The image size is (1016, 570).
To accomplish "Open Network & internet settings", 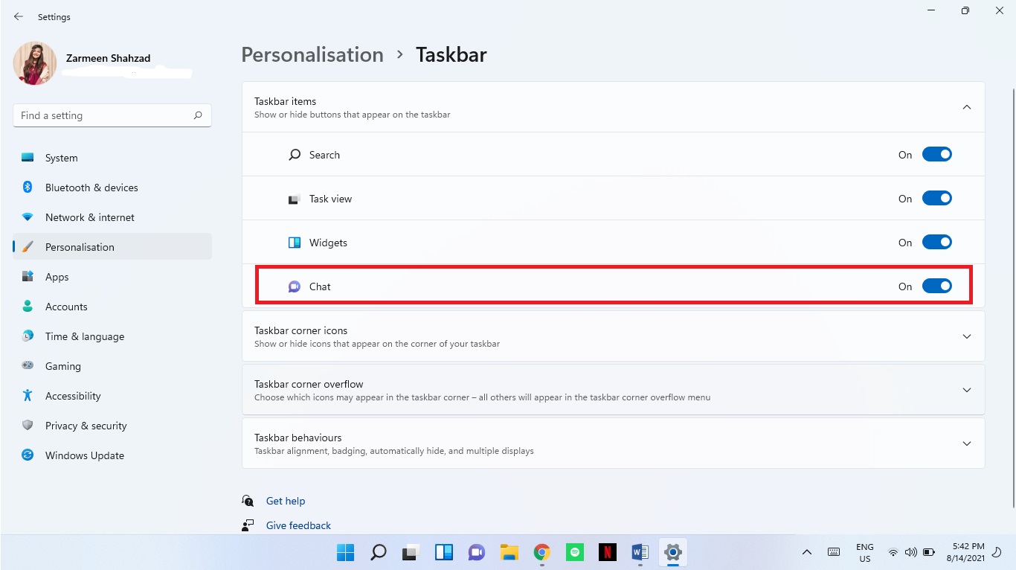I will point(89,217).
